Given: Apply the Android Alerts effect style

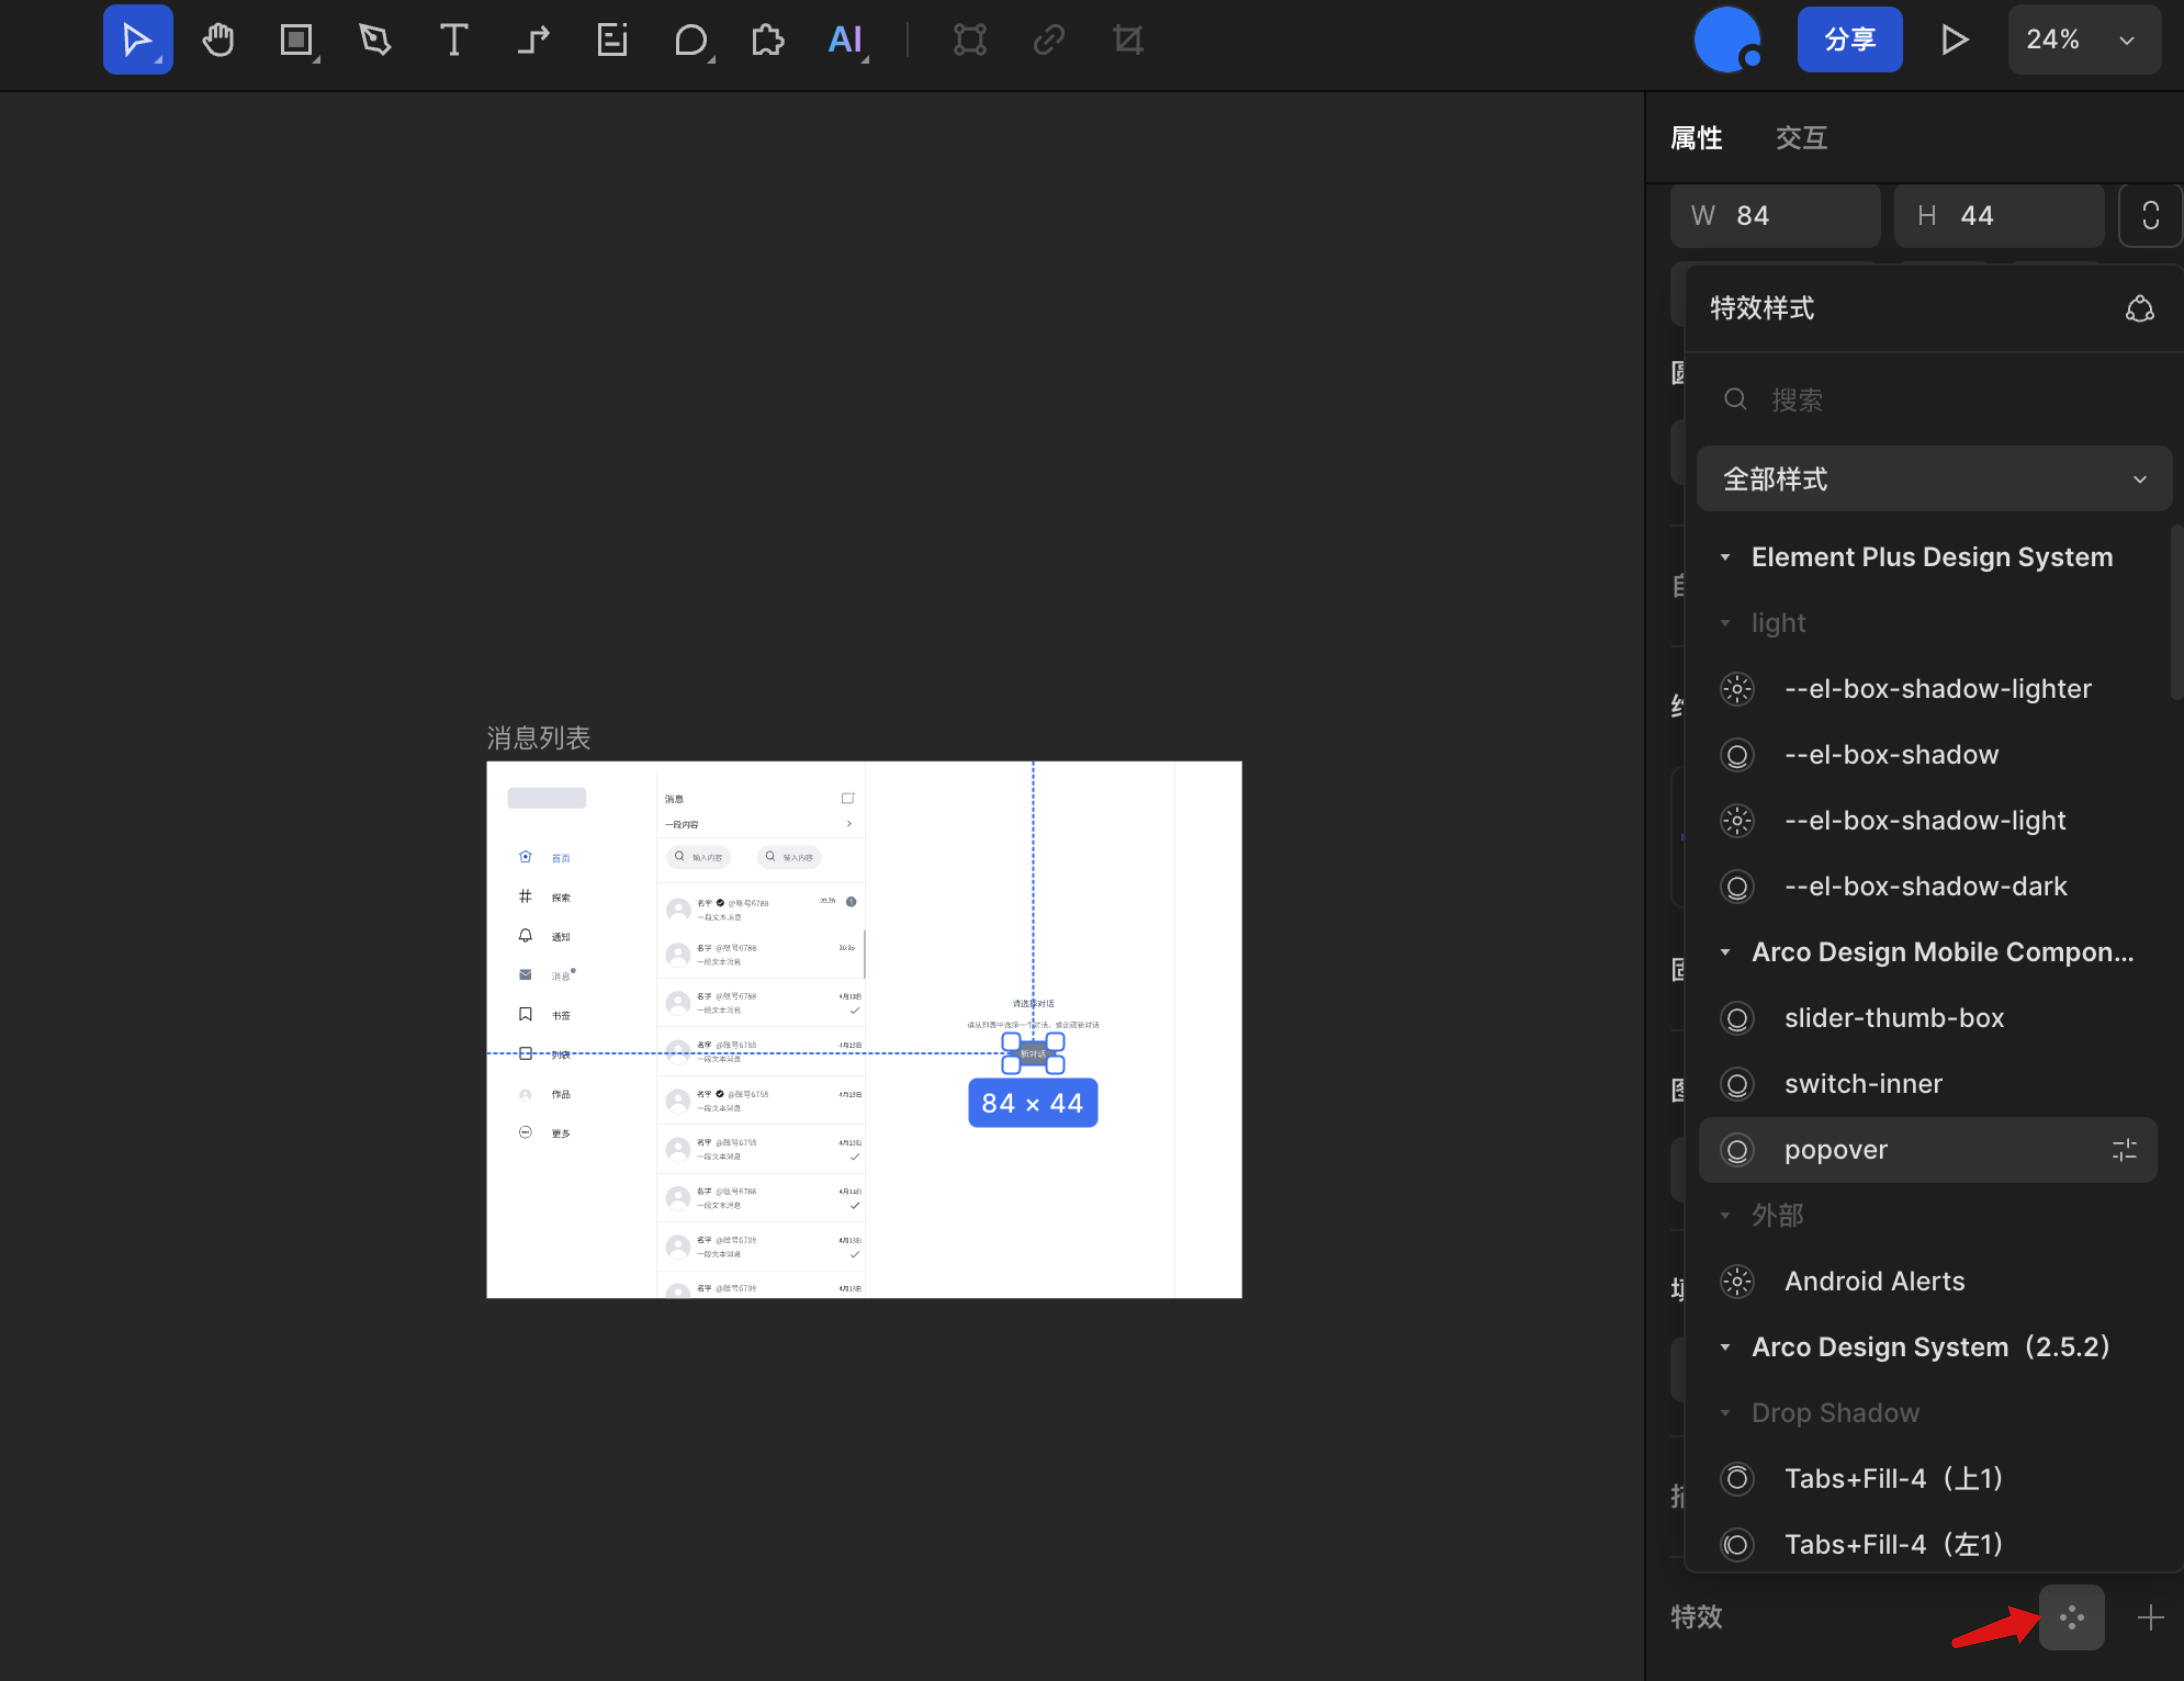Looking at the screenshot, I should click(1928, 1282).
